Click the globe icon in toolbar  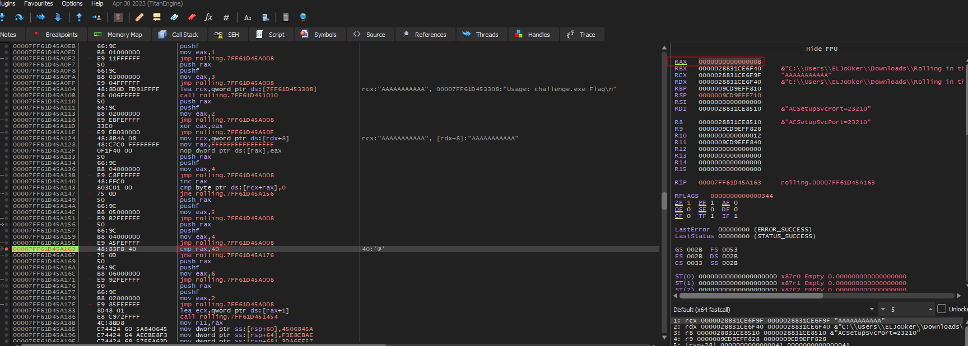pyautogui.click(x=303, y=17)
